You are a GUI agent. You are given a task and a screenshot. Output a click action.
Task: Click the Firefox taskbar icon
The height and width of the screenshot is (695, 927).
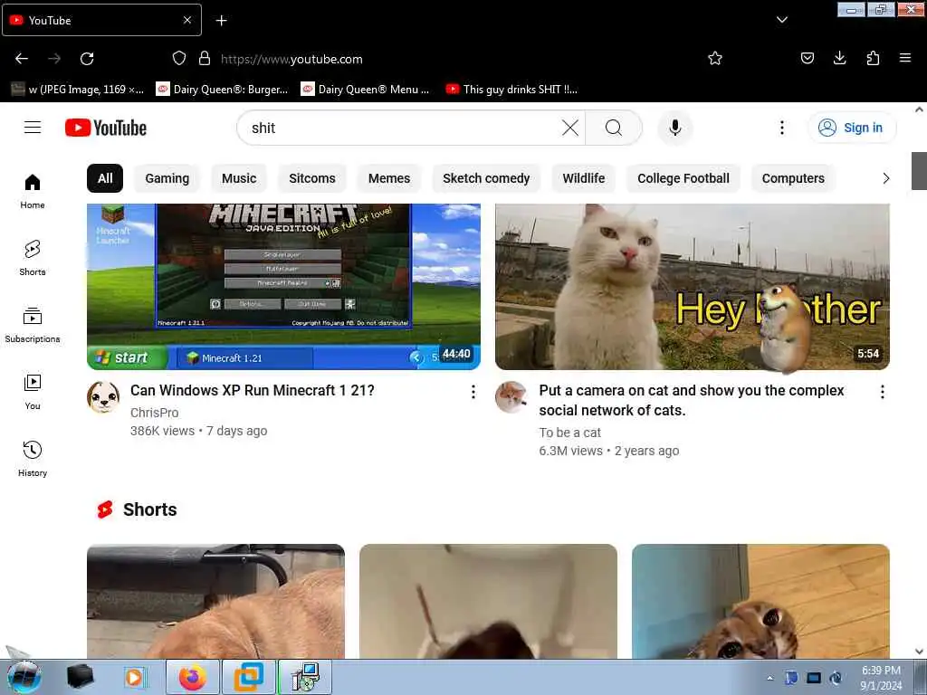[193, 677]
